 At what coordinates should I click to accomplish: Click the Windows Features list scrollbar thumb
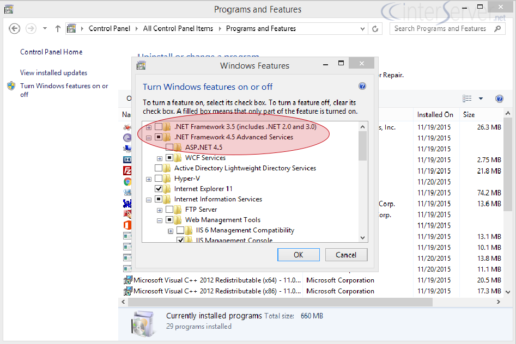363,146
